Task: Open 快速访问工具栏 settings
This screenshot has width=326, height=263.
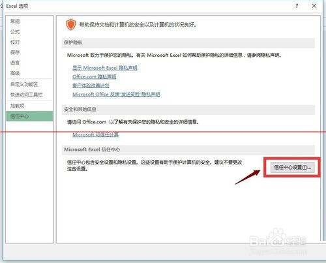Action: [x=27, y=95]
